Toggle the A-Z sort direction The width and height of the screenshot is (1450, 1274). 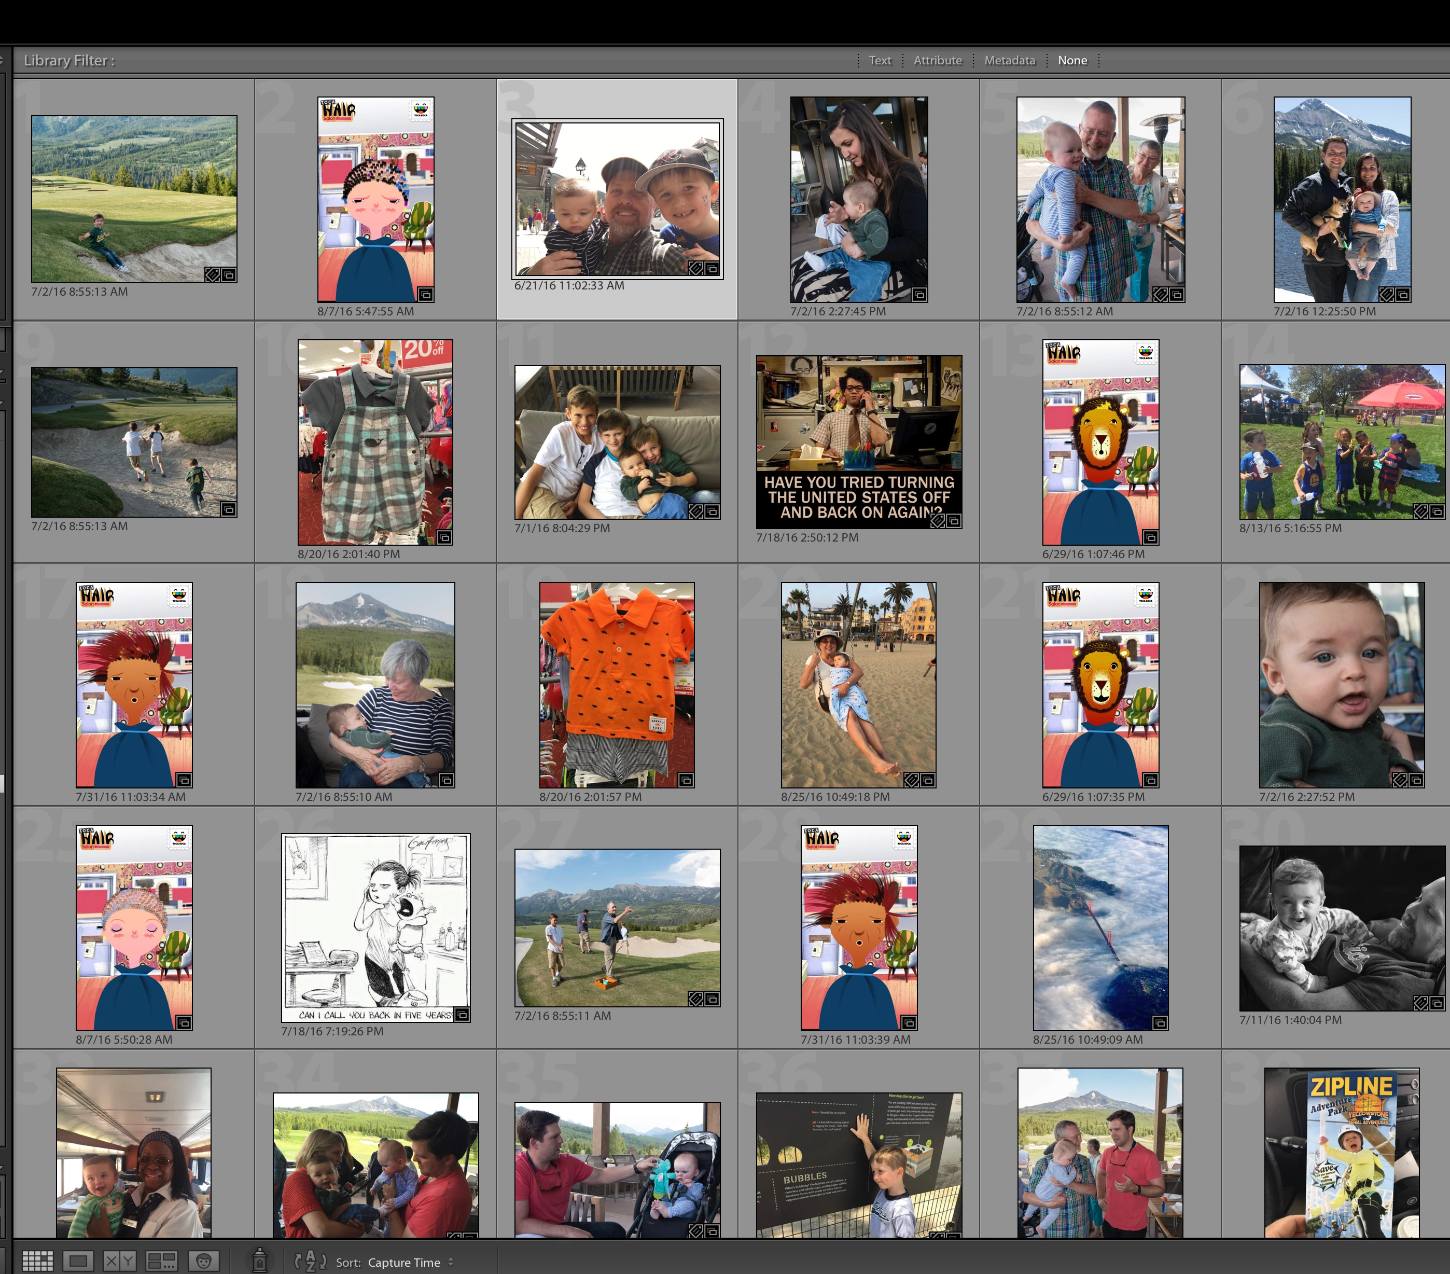tap(310, 1261)
